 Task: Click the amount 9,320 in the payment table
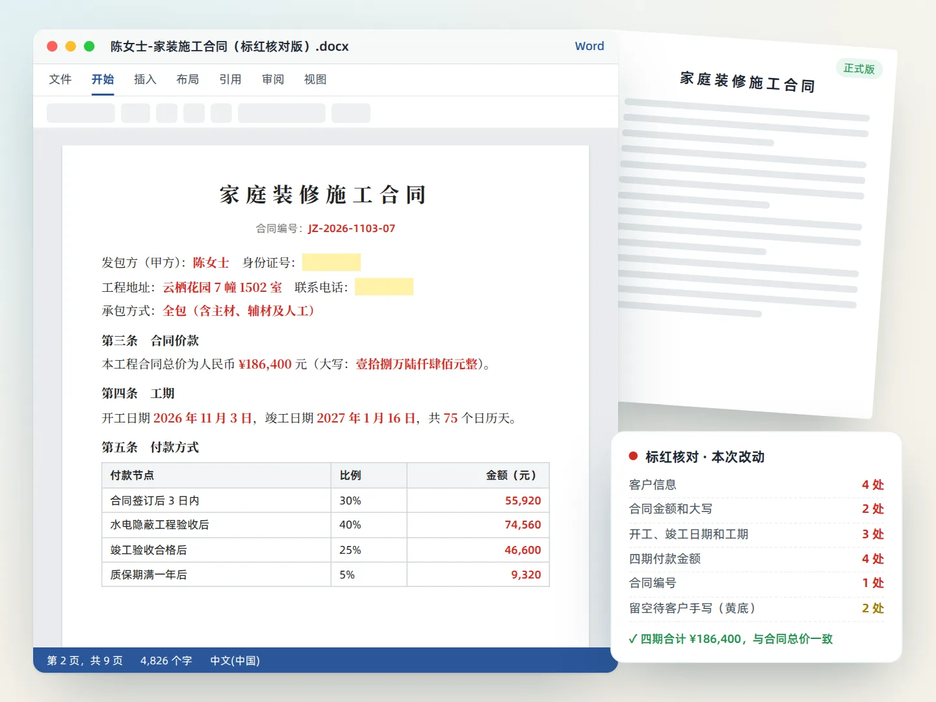(x=526, y=575)
